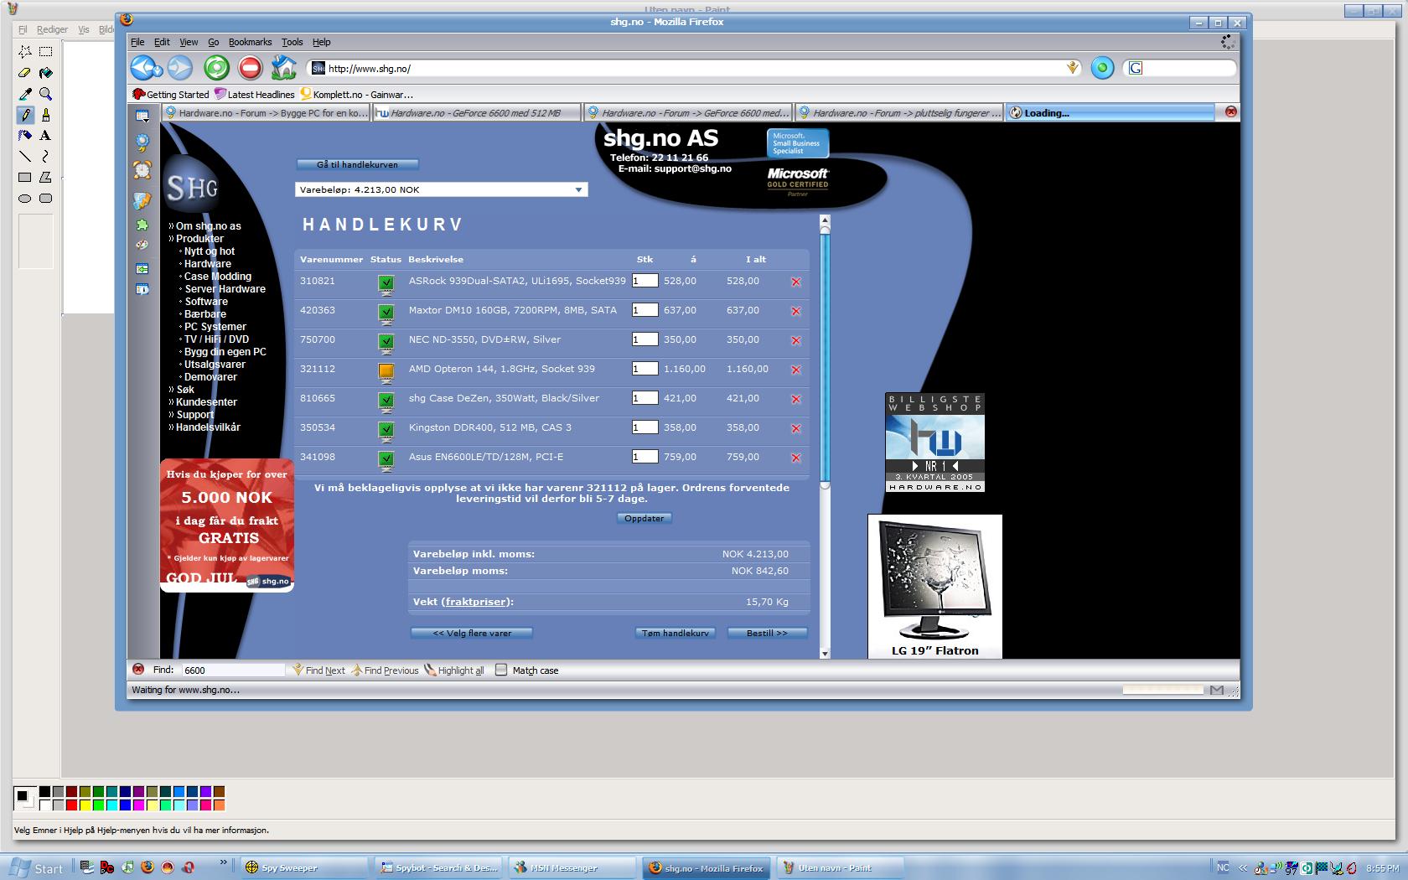Viewport: 1408px width, 880px height.
Task: Click Highlight all in the find bar
Action: coord(454,670)
